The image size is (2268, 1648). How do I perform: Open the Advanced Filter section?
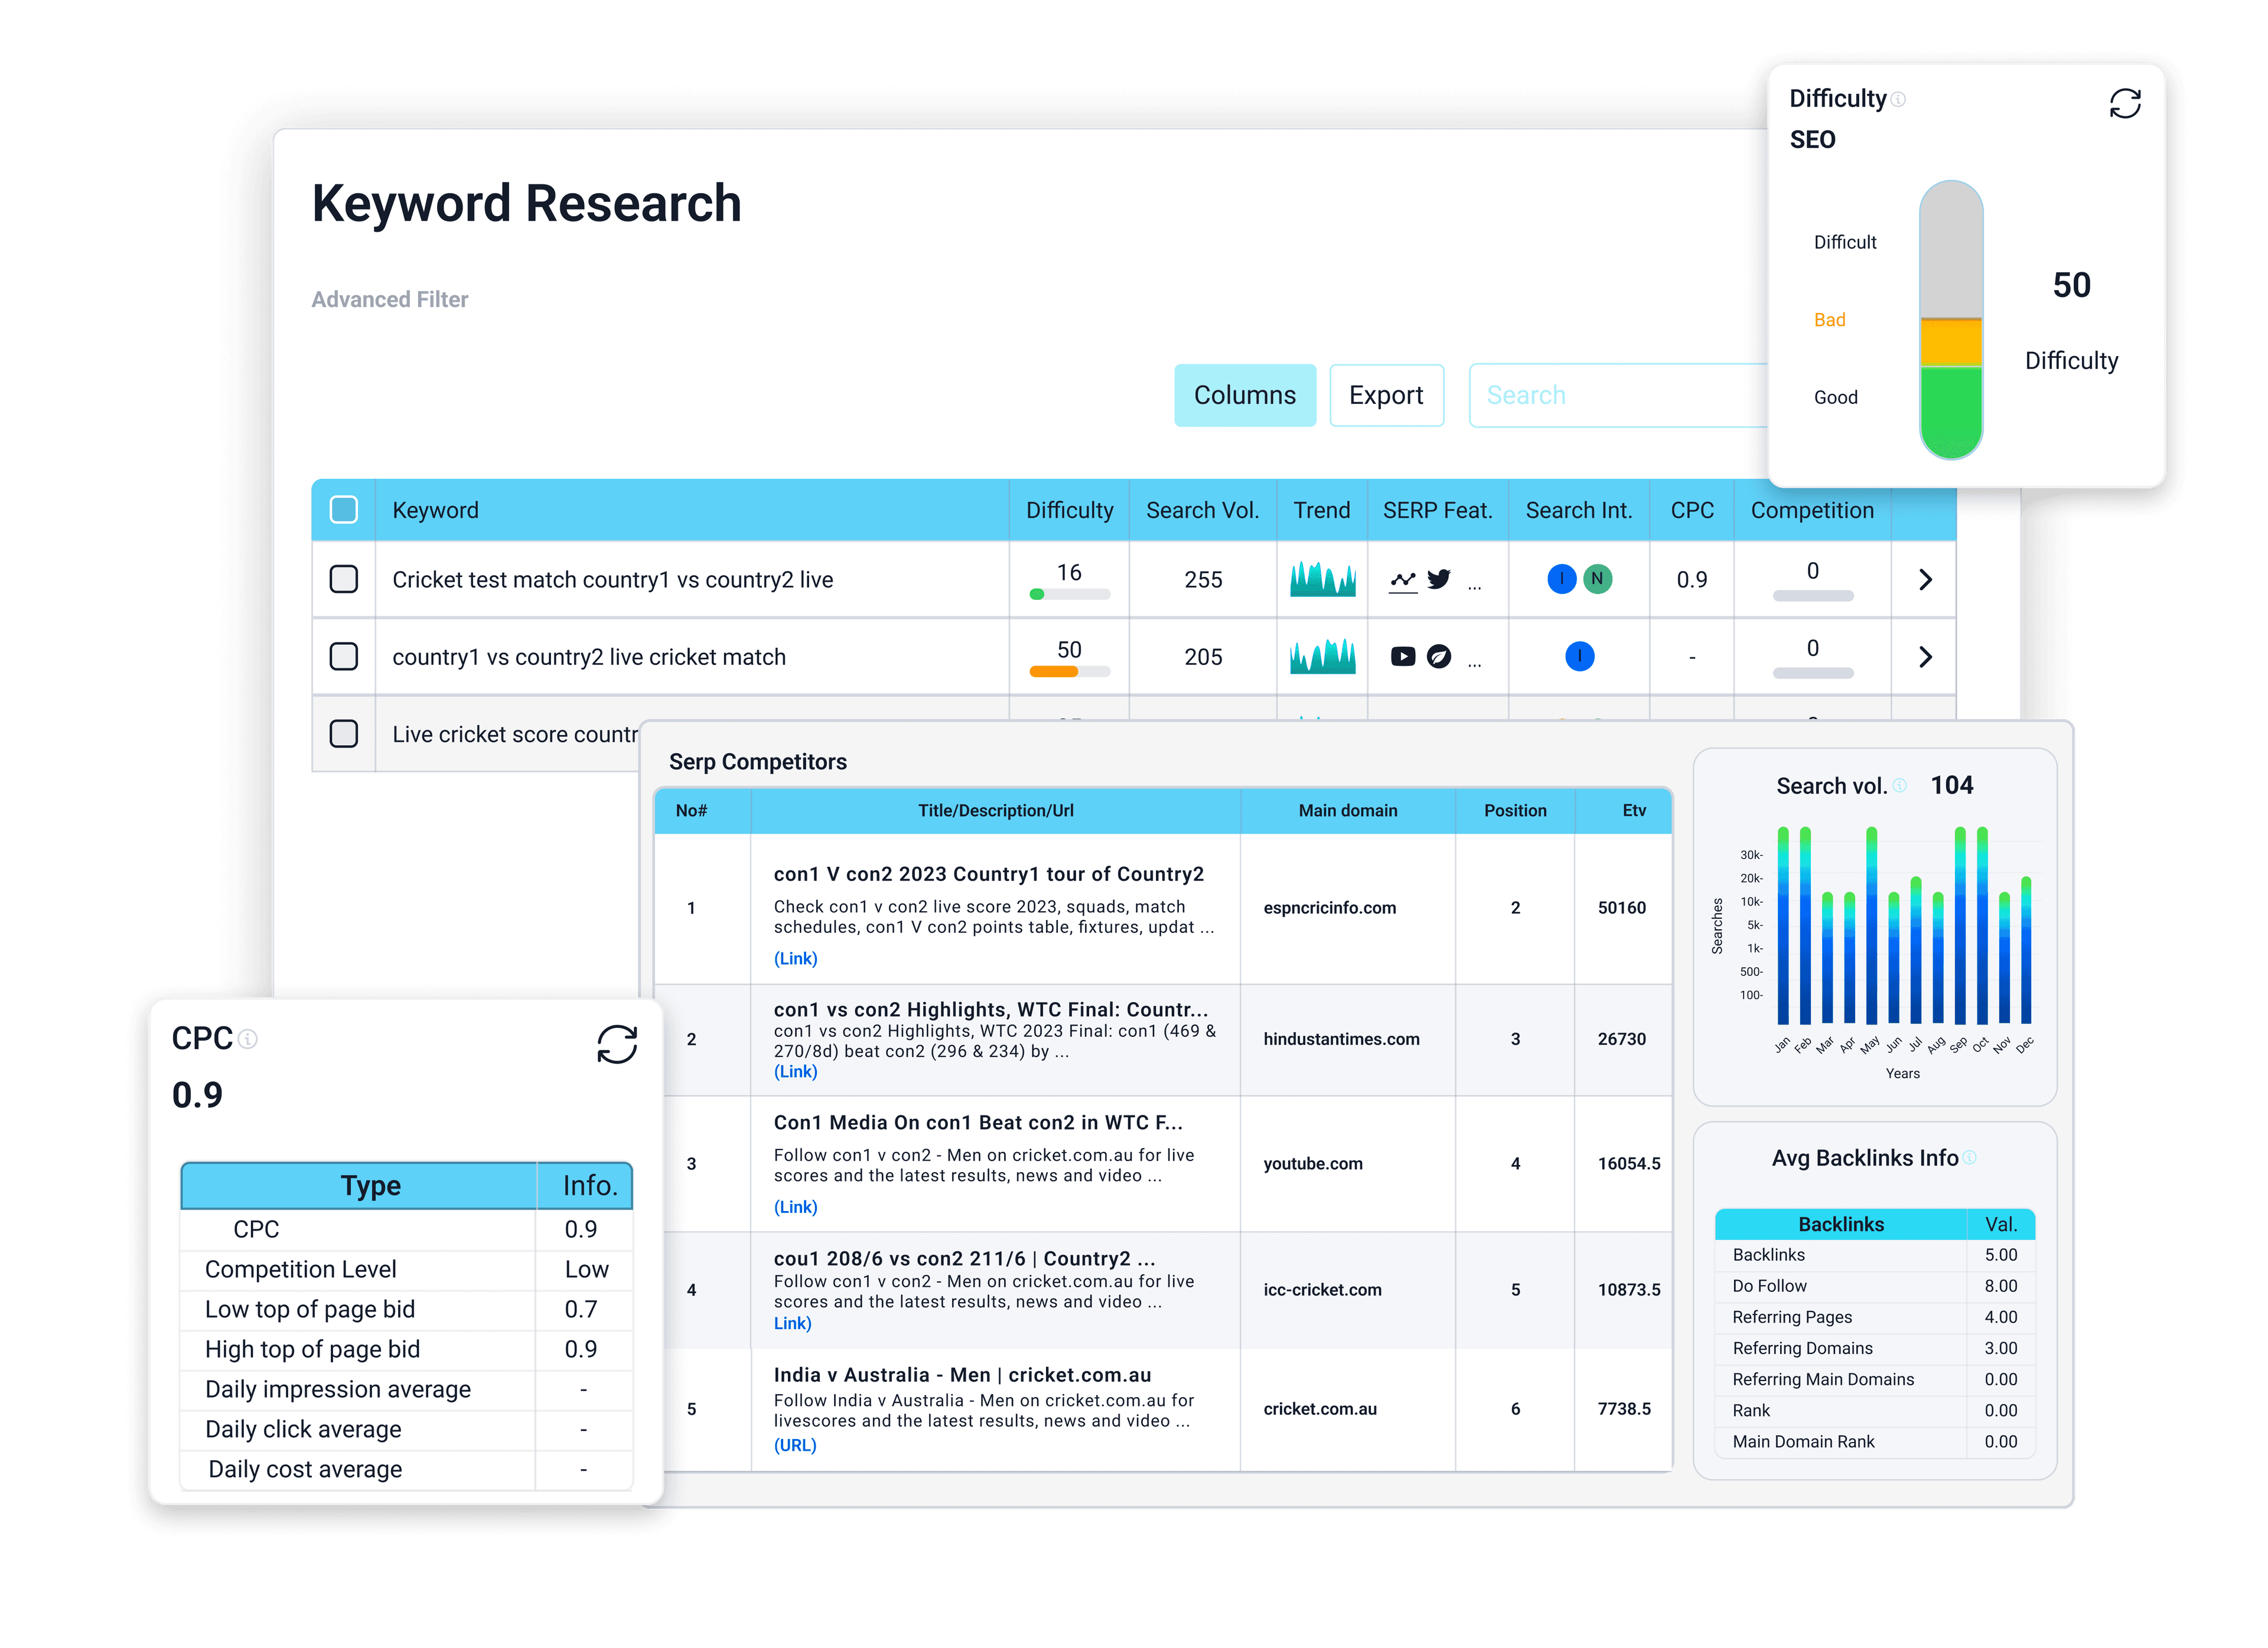tap(389, 300)
